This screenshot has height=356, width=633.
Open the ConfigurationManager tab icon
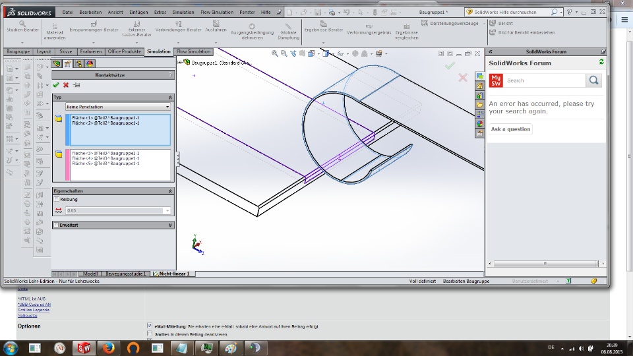click(x=78, y=64)
